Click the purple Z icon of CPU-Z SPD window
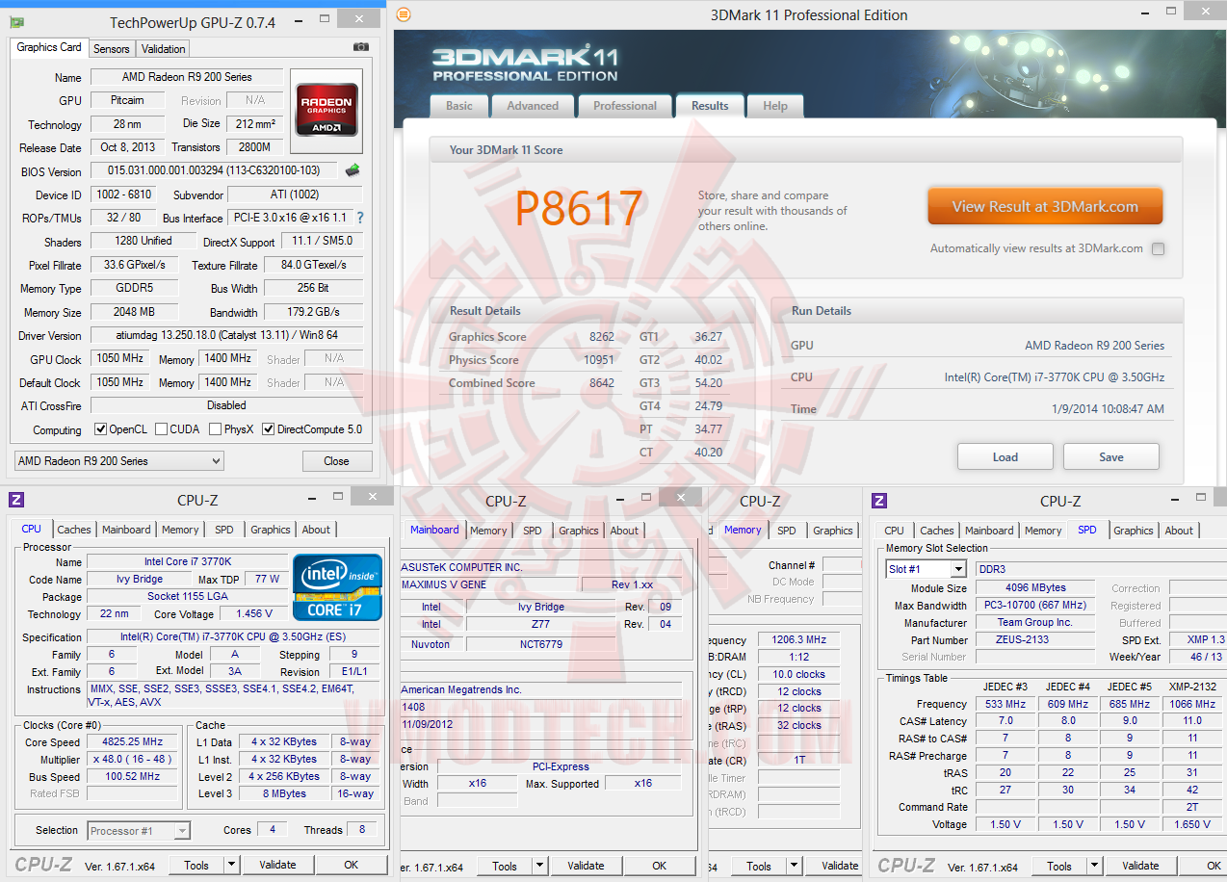The width and height of the screenshot is (1227, 882). coord(879,500)
